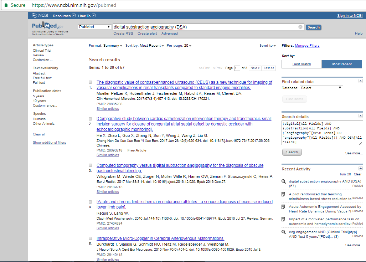
Task: Click the PubMed.gov logo
Action: [48, 27]
